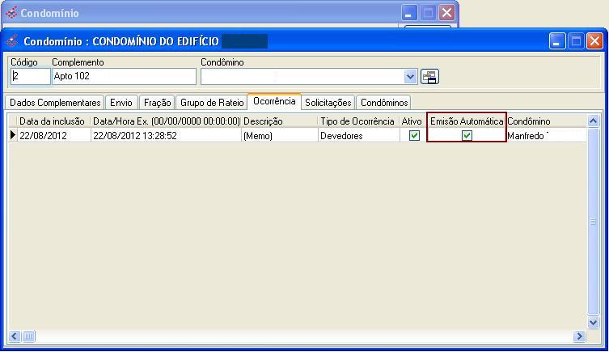Click the Manfredo condômino cell

[x=546, y=136]
